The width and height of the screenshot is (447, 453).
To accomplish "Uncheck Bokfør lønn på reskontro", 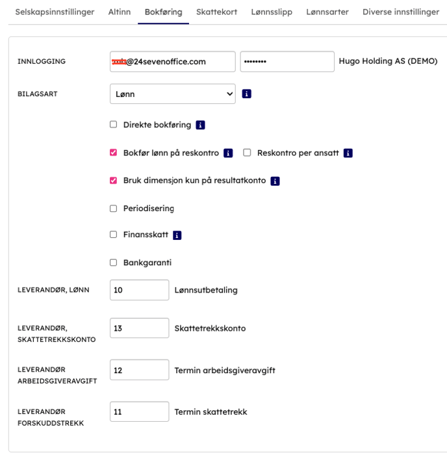I will pyautogui.click(x=114, y=153).
